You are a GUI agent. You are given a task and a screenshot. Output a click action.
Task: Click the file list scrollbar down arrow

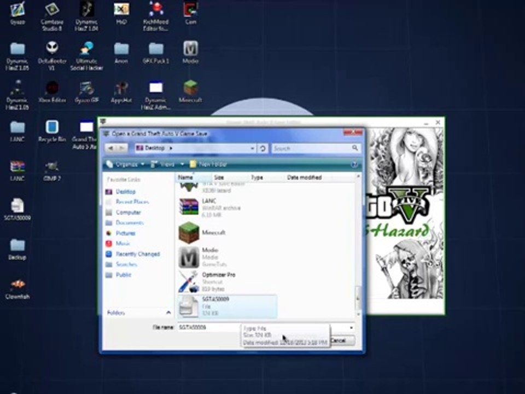pyautogui.click(x=358, y=314)
